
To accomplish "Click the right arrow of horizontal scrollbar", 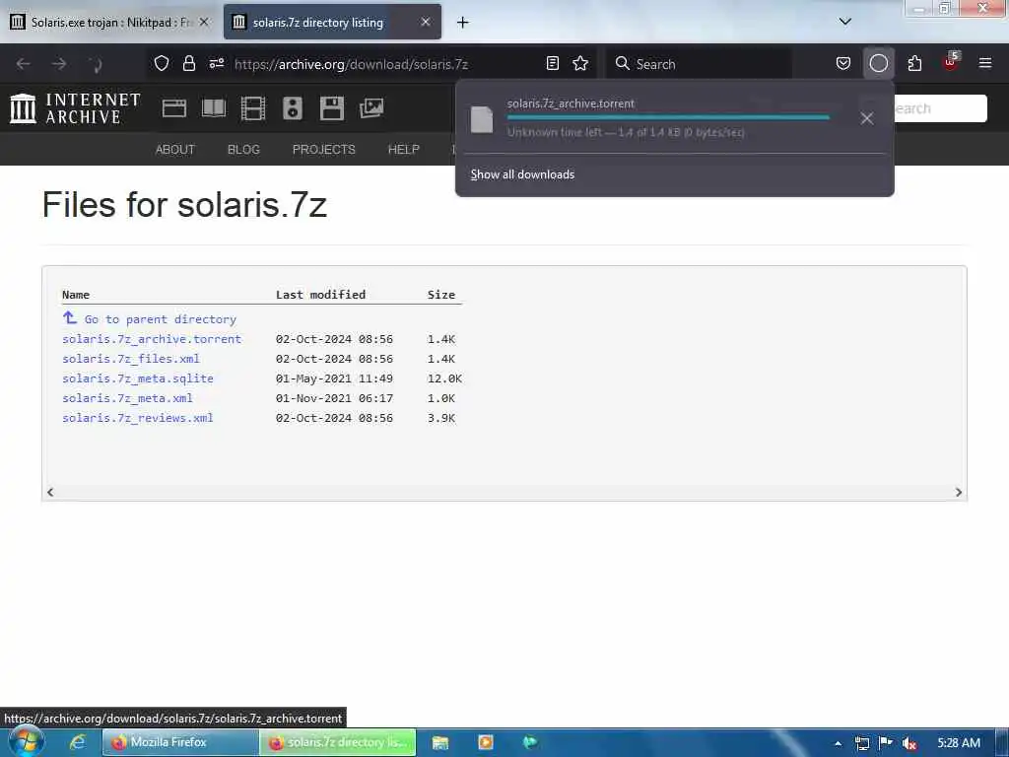I will coord(958,492).
